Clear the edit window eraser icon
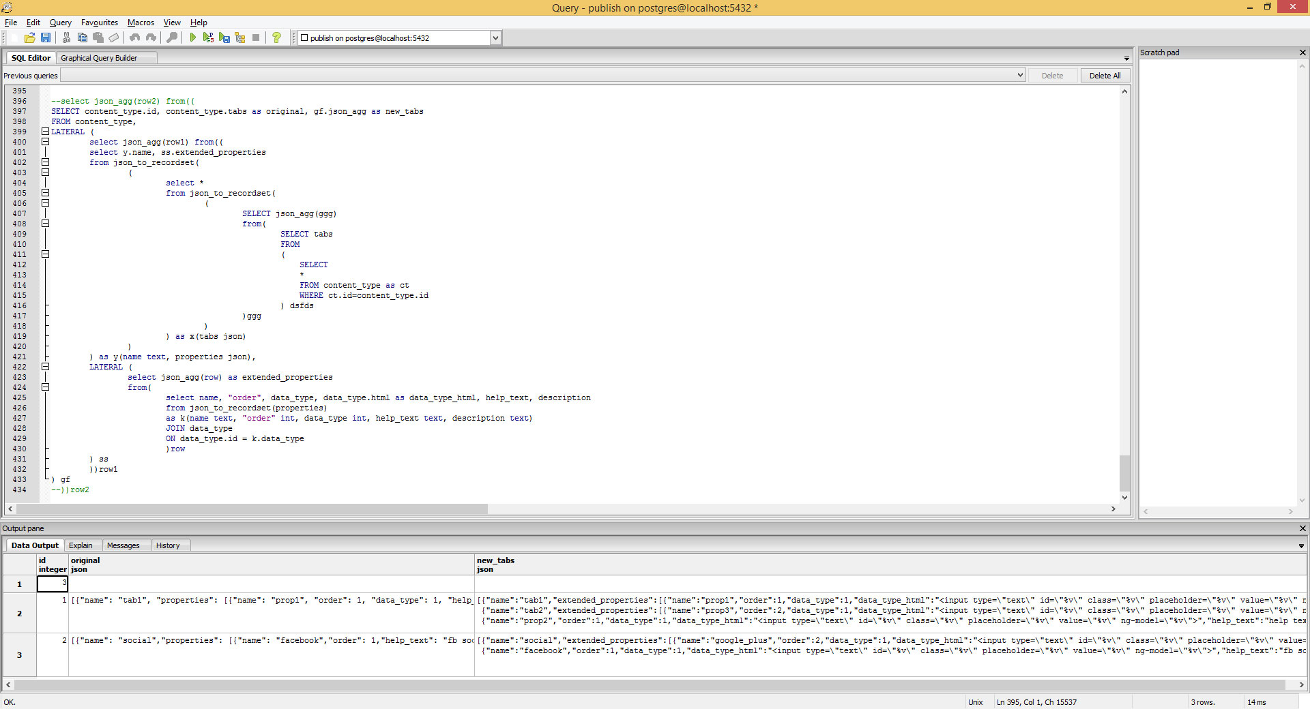1310x709 pixels. point(114,37)
